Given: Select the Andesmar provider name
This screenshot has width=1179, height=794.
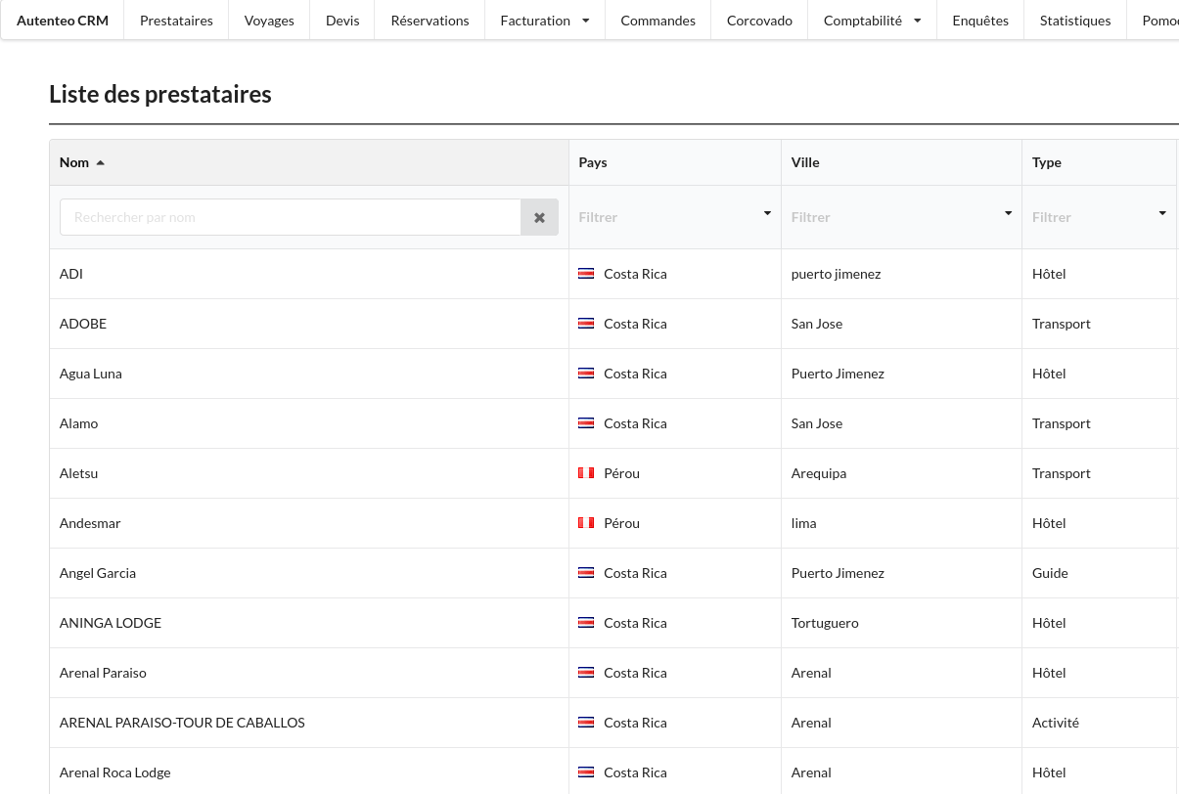Looking at the screenshot, I should coord(90,523).
